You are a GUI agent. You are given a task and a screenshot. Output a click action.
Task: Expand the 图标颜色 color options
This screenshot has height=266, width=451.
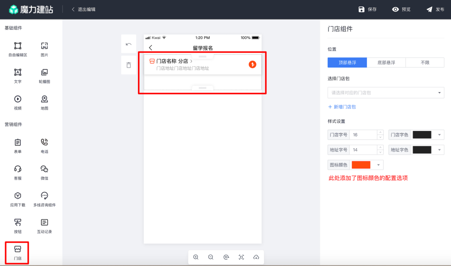[378, 165]
